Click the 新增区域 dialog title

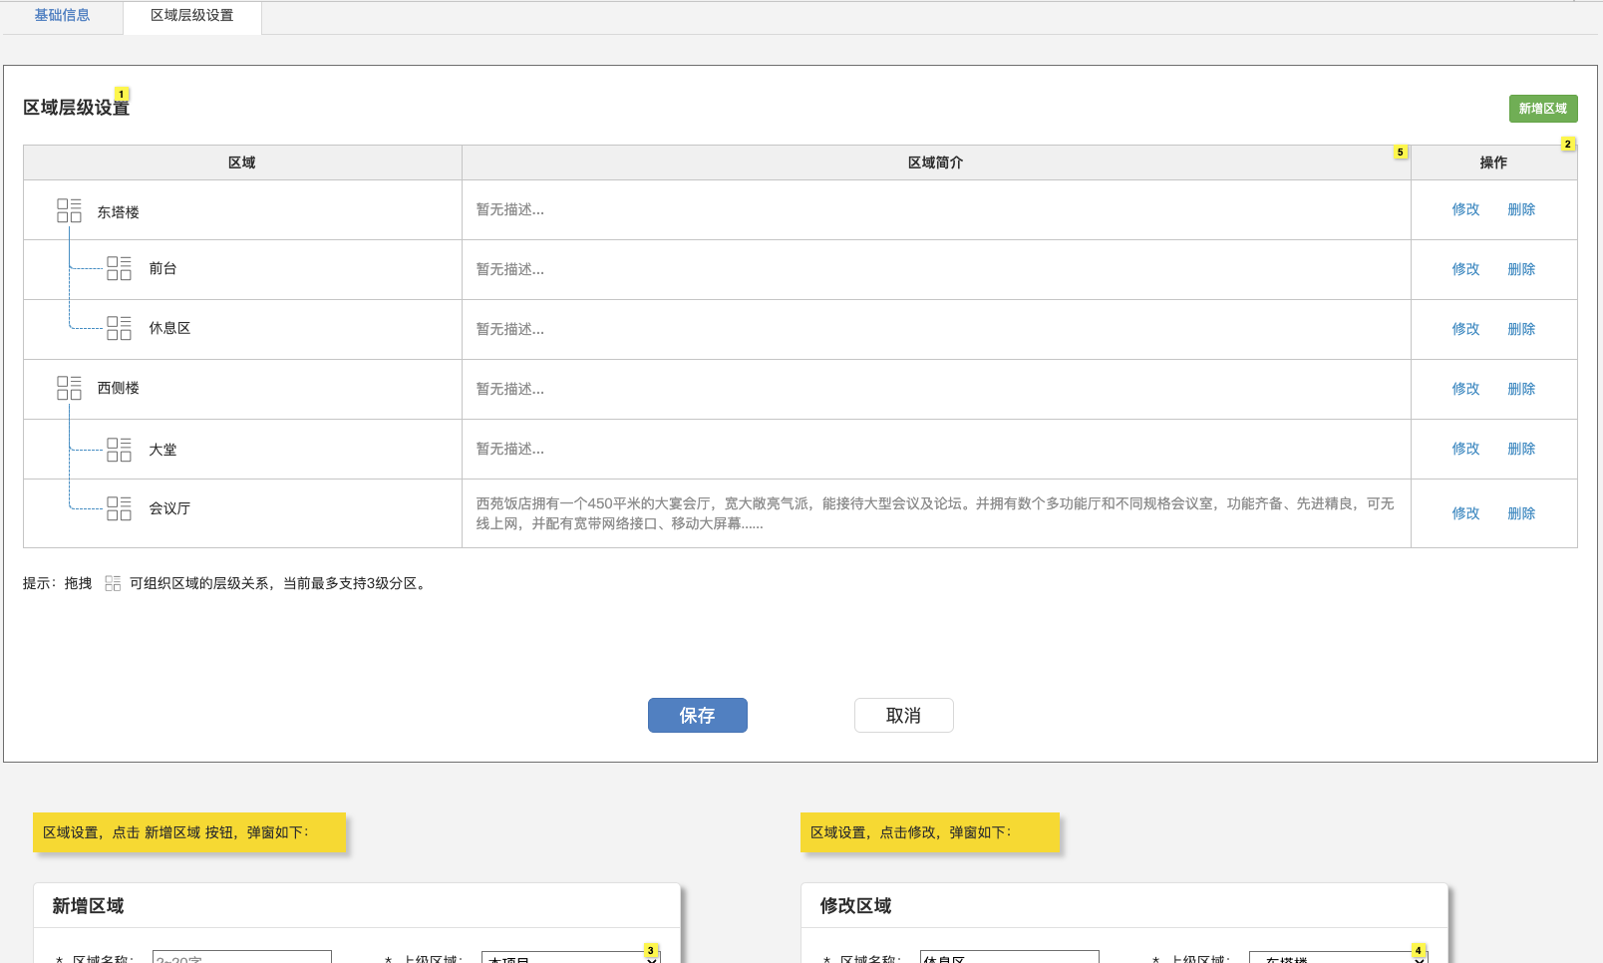(88, 906)
